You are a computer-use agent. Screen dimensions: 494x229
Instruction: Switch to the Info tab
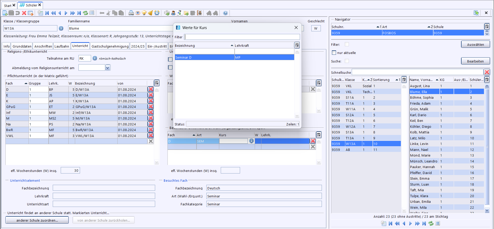pyautogui.click(x=6, y=46)
